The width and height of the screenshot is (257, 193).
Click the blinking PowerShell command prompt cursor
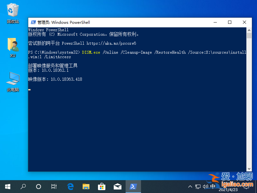29,90
